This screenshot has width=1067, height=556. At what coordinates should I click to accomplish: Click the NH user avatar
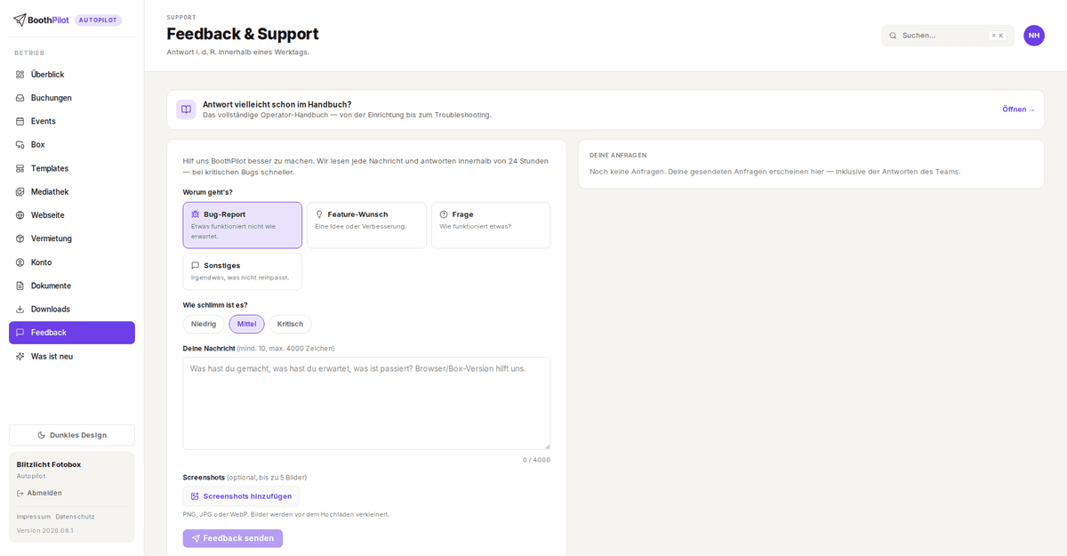point(1034,36)
